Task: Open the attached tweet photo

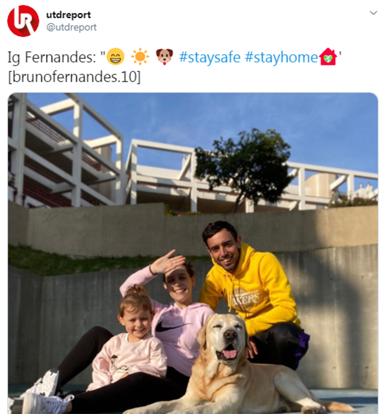Action: point(193,253)
